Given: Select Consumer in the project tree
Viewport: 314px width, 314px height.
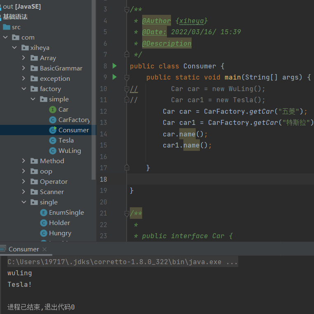Looking at the screenshot, I should 73,130.
